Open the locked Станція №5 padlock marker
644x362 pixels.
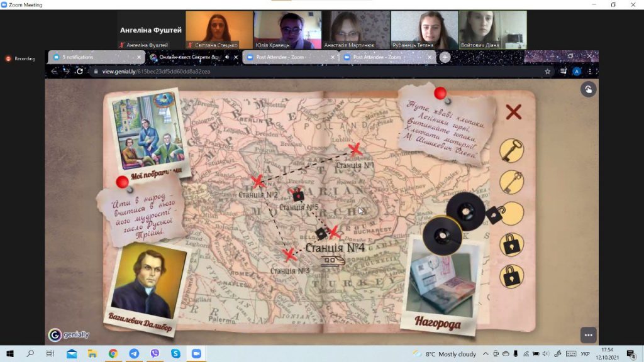click(x=297, y=195)
